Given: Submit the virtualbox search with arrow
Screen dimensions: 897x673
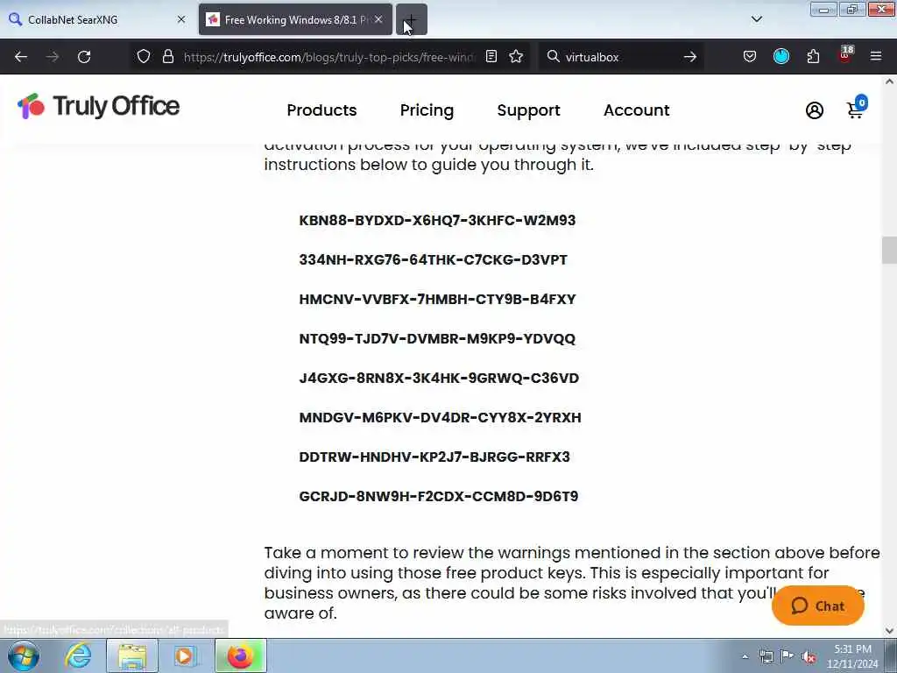Looking at the screenshot, I should click(690, 57).
